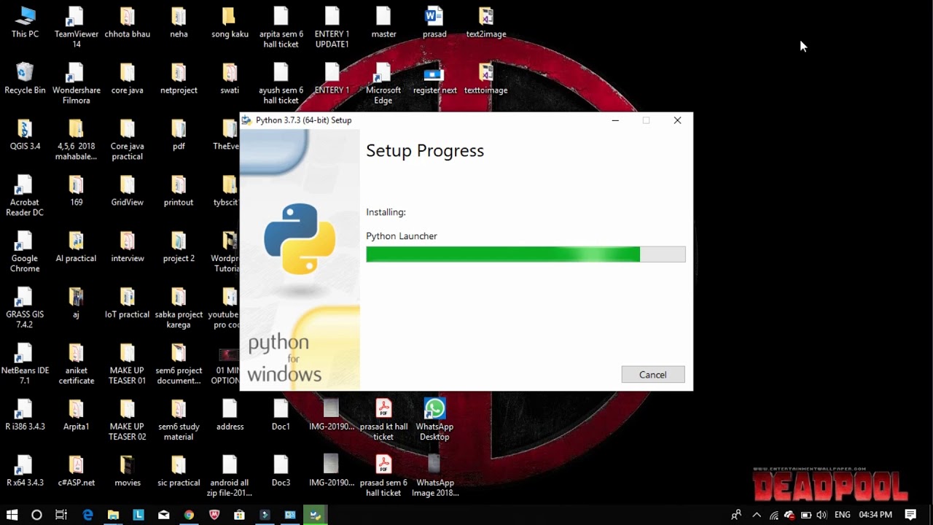Select WhatsApp Image 2018 file
Image resolution: width=933 pixels, height=525 pixels.
pos(434,476)
